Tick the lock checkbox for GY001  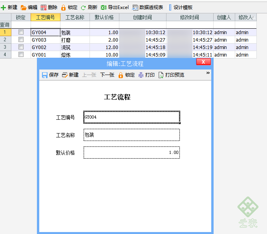(21, 55)
